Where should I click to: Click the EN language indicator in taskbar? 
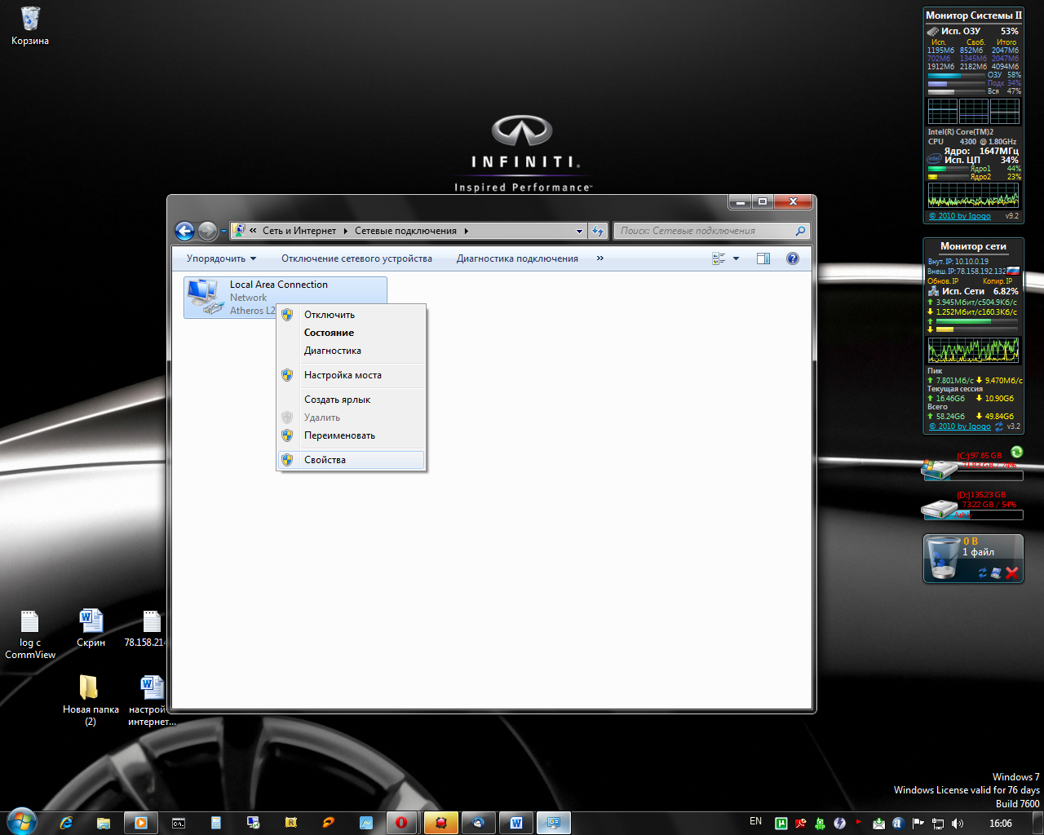coord(755,822)
